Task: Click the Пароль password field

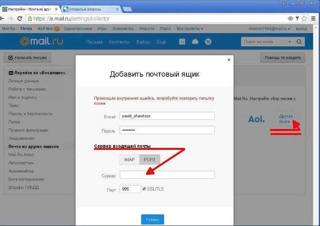Action: click(167, 130)
